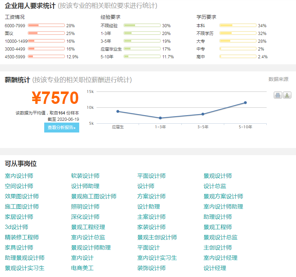Viewport: 296px width, 277px height.
Task: Open the 平面设计 position
Action: pyautogui.click(x=149, y=247)
